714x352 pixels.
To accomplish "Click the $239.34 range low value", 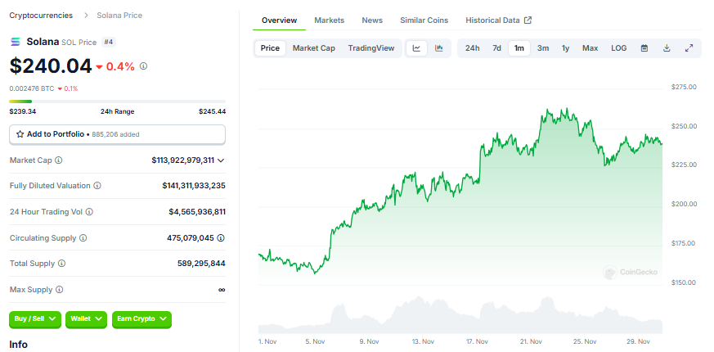I will 23,111.
